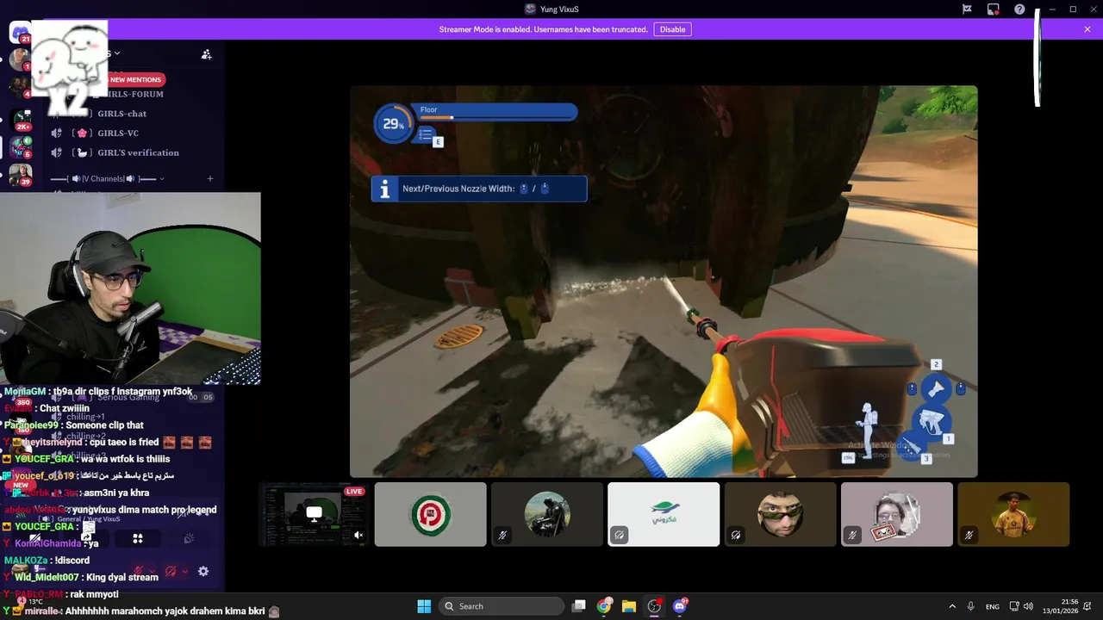Viewport: 1103px width, 620px height.
Task: Click the NEW MENTIONS pill
Action: pos(134,79)
